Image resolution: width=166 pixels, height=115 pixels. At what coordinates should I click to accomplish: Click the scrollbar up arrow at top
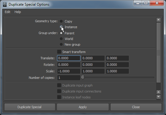click(159, 20)
